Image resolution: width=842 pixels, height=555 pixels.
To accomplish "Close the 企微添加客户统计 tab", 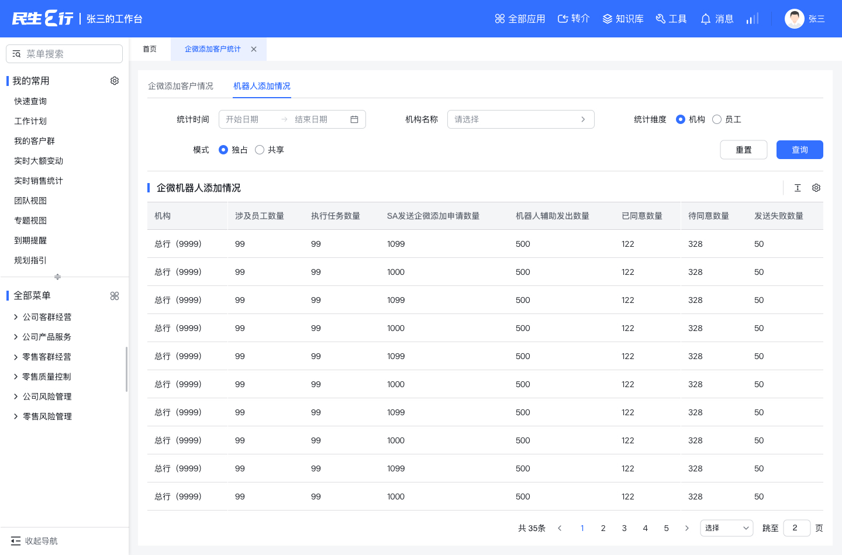I will pyautogui.click(x=254, y=49).
